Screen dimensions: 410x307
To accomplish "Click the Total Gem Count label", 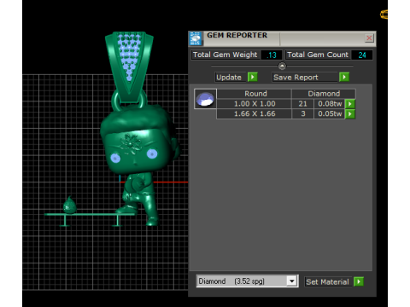I will tap(318, 55).
